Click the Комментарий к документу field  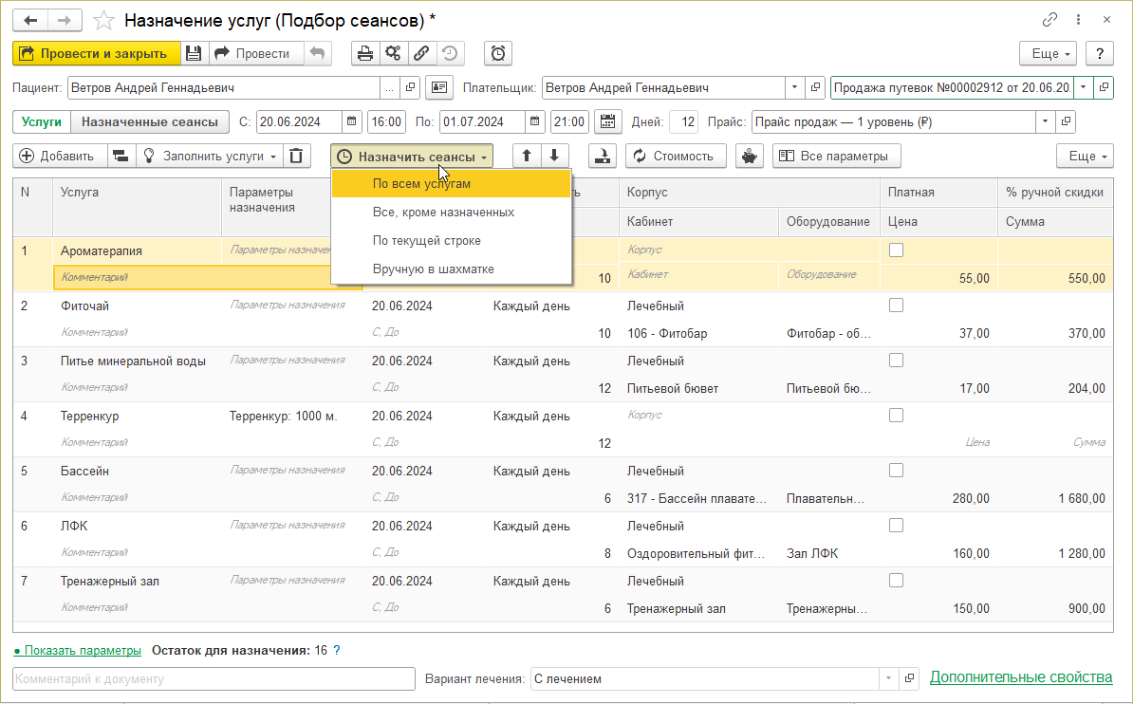pyautogui.click(x=214, y=678)
